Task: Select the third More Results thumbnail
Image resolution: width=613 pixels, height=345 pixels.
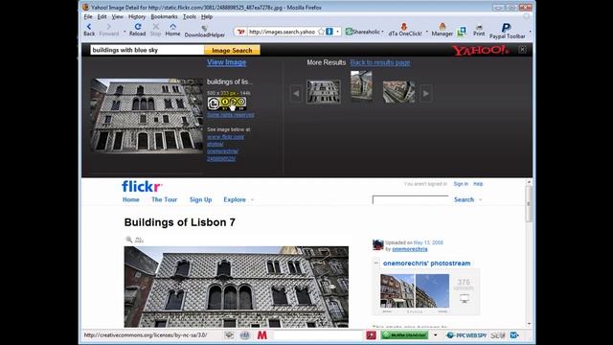Action: 398,92
